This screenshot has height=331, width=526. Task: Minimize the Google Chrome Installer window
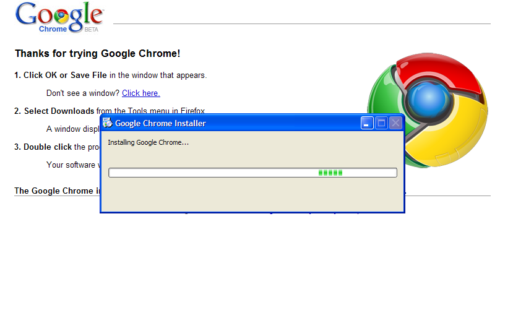(367, 123)
